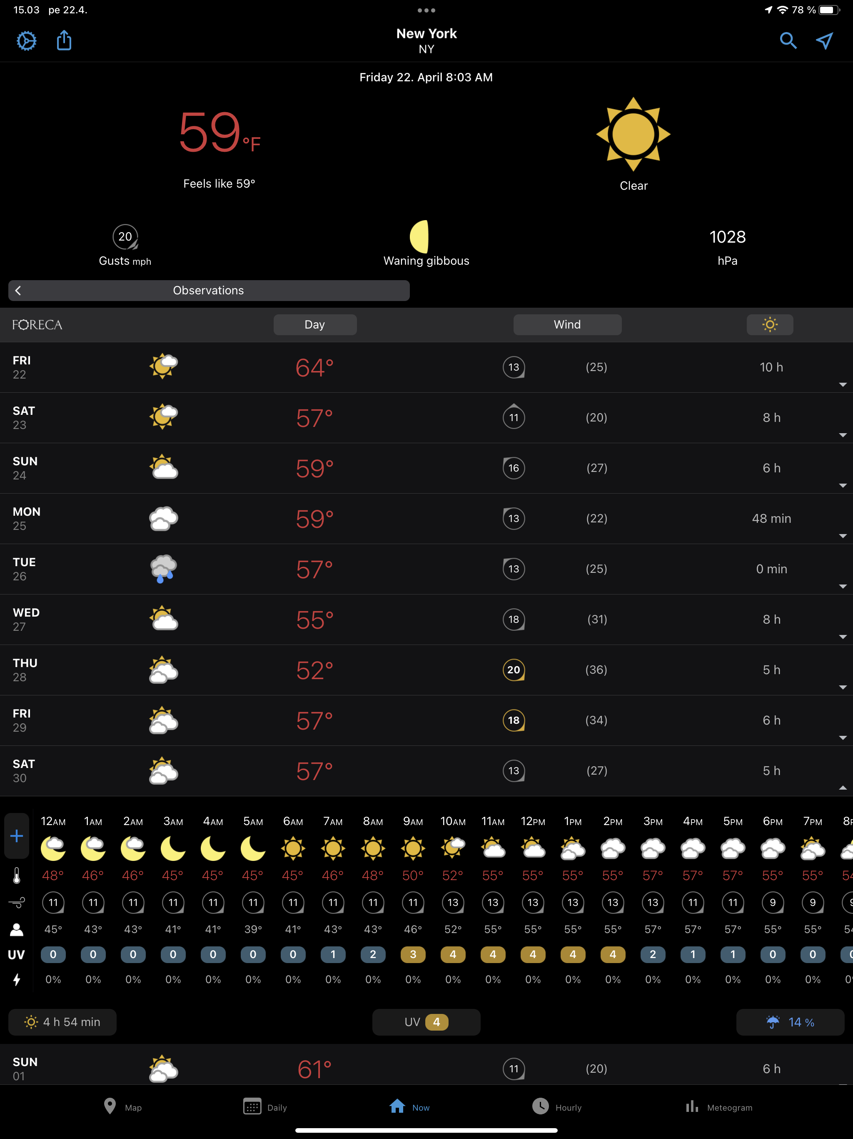The height and width of the screenshot is (1139, 853).
Task: Open settings via the gear icon
Action: point(26,41)
